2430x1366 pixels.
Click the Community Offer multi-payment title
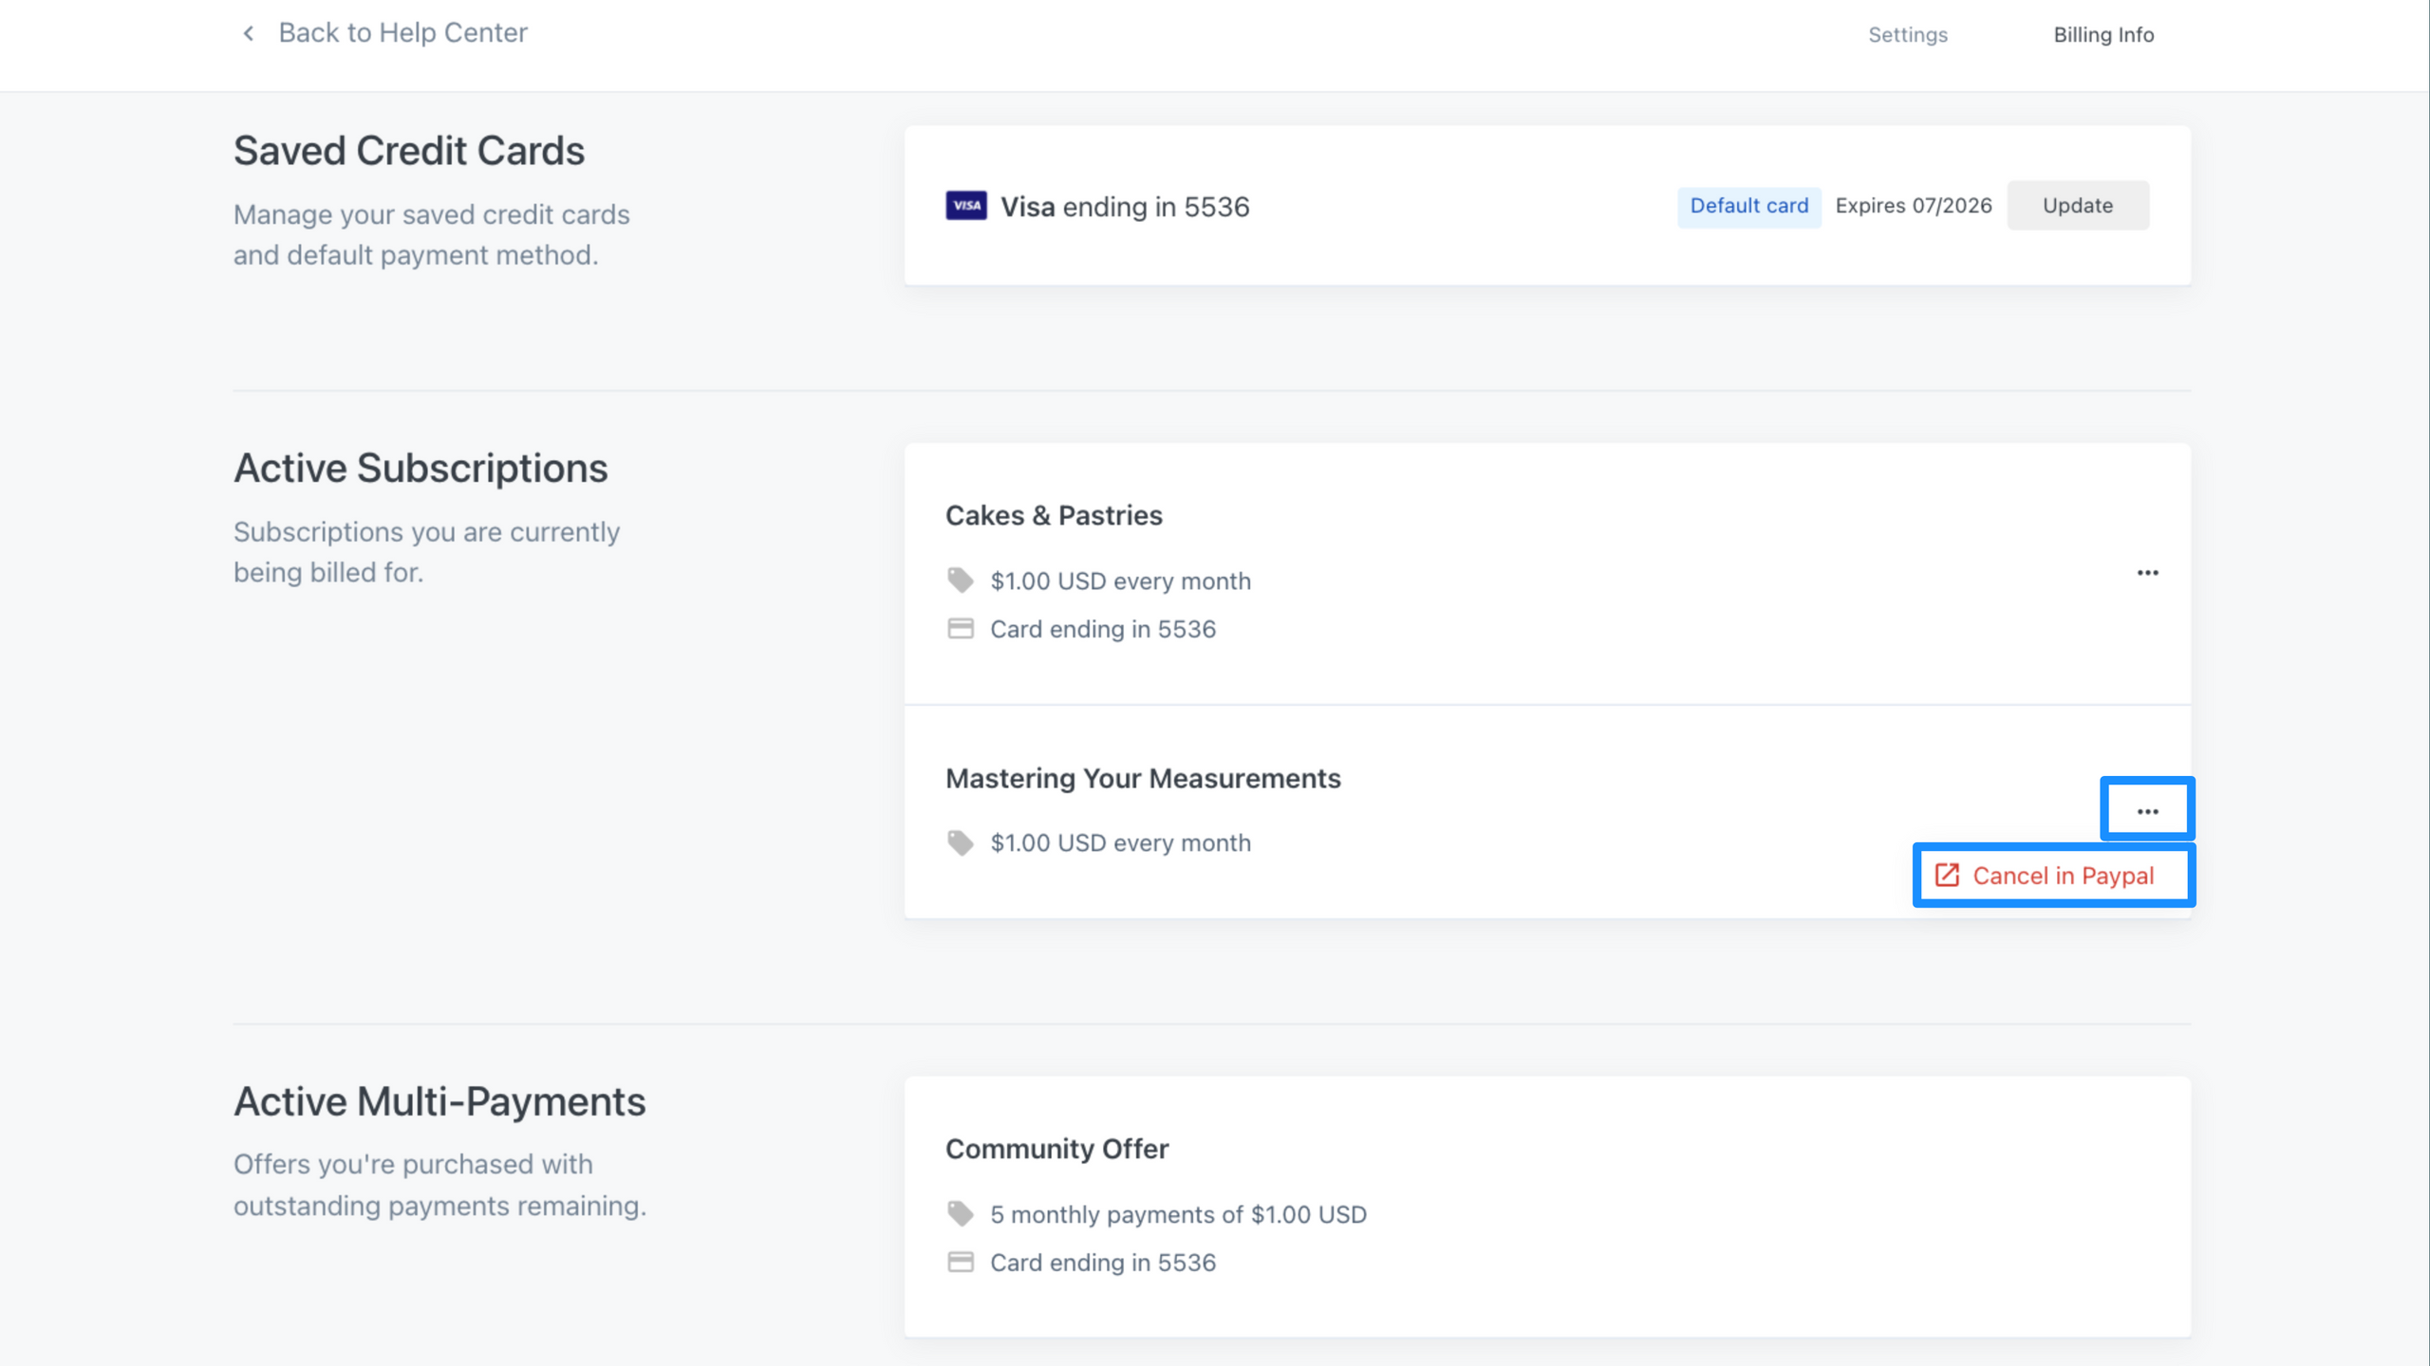coord(1056,1149)
